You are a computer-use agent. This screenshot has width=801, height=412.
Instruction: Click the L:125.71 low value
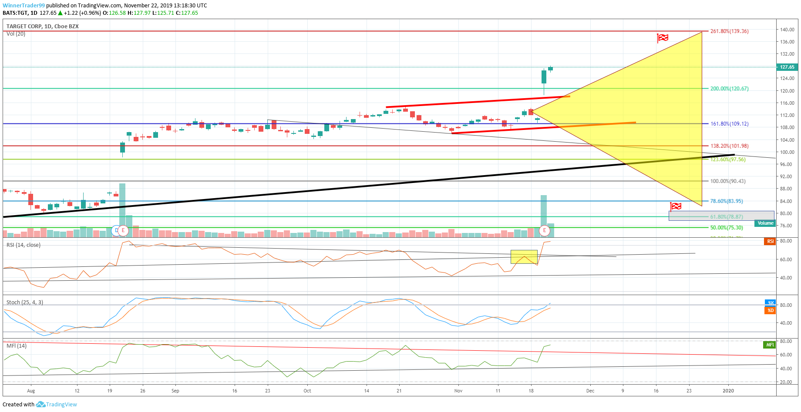coord(163,13)
